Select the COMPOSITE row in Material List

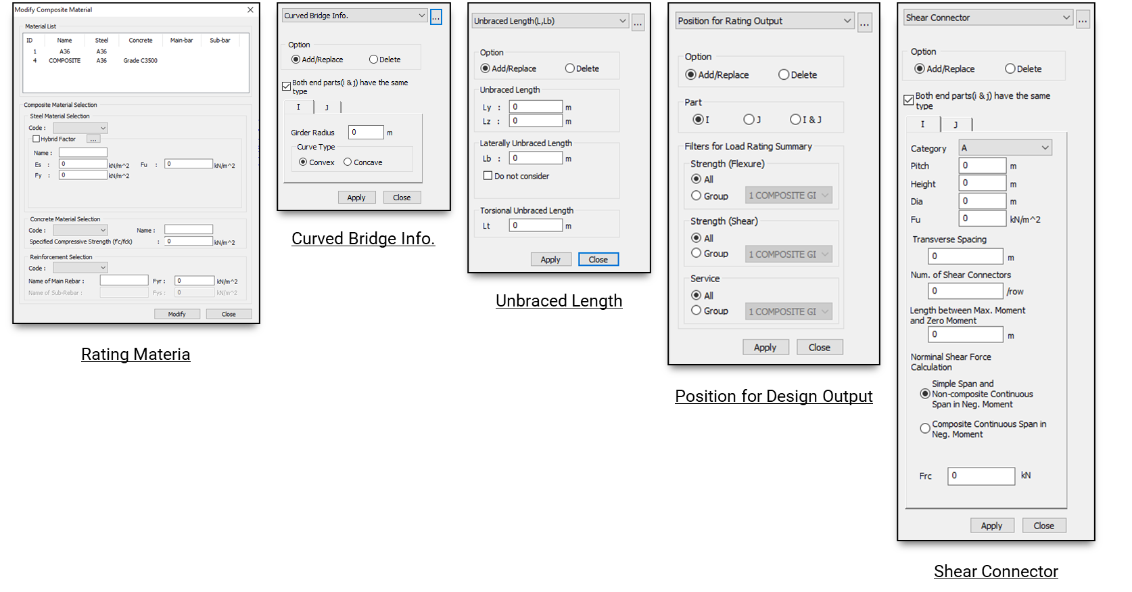[x=65, y=61]
